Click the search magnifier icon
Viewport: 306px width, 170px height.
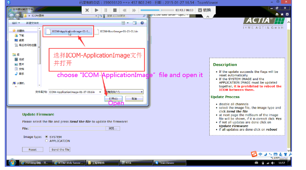(144, 16)
